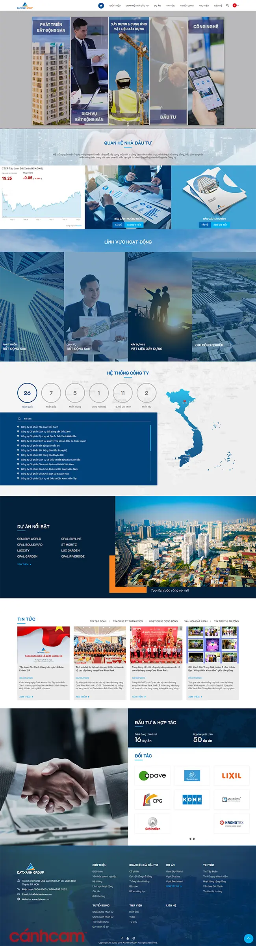Open the footer Cổ phiếu link

coord(134,871)
